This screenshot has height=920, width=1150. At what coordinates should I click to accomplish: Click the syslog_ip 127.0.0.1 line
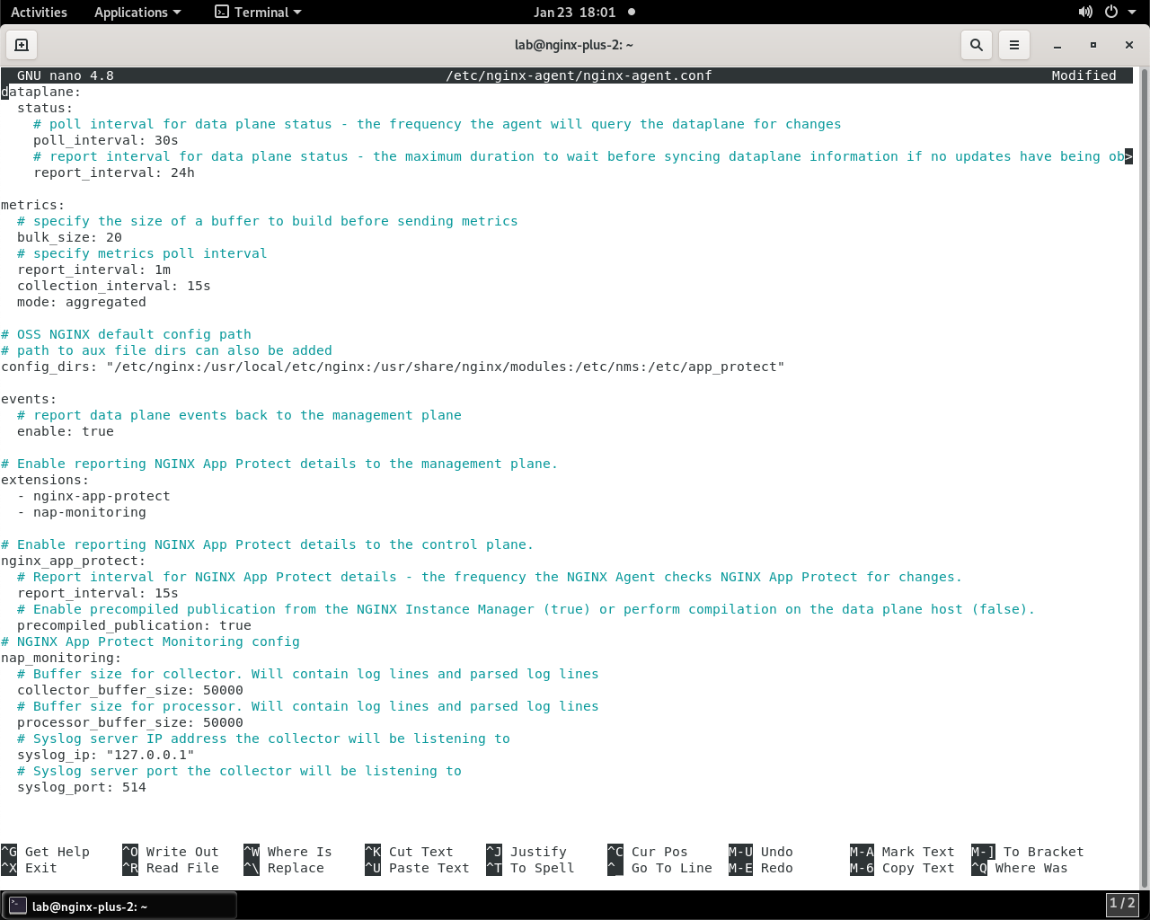[106, 755]
